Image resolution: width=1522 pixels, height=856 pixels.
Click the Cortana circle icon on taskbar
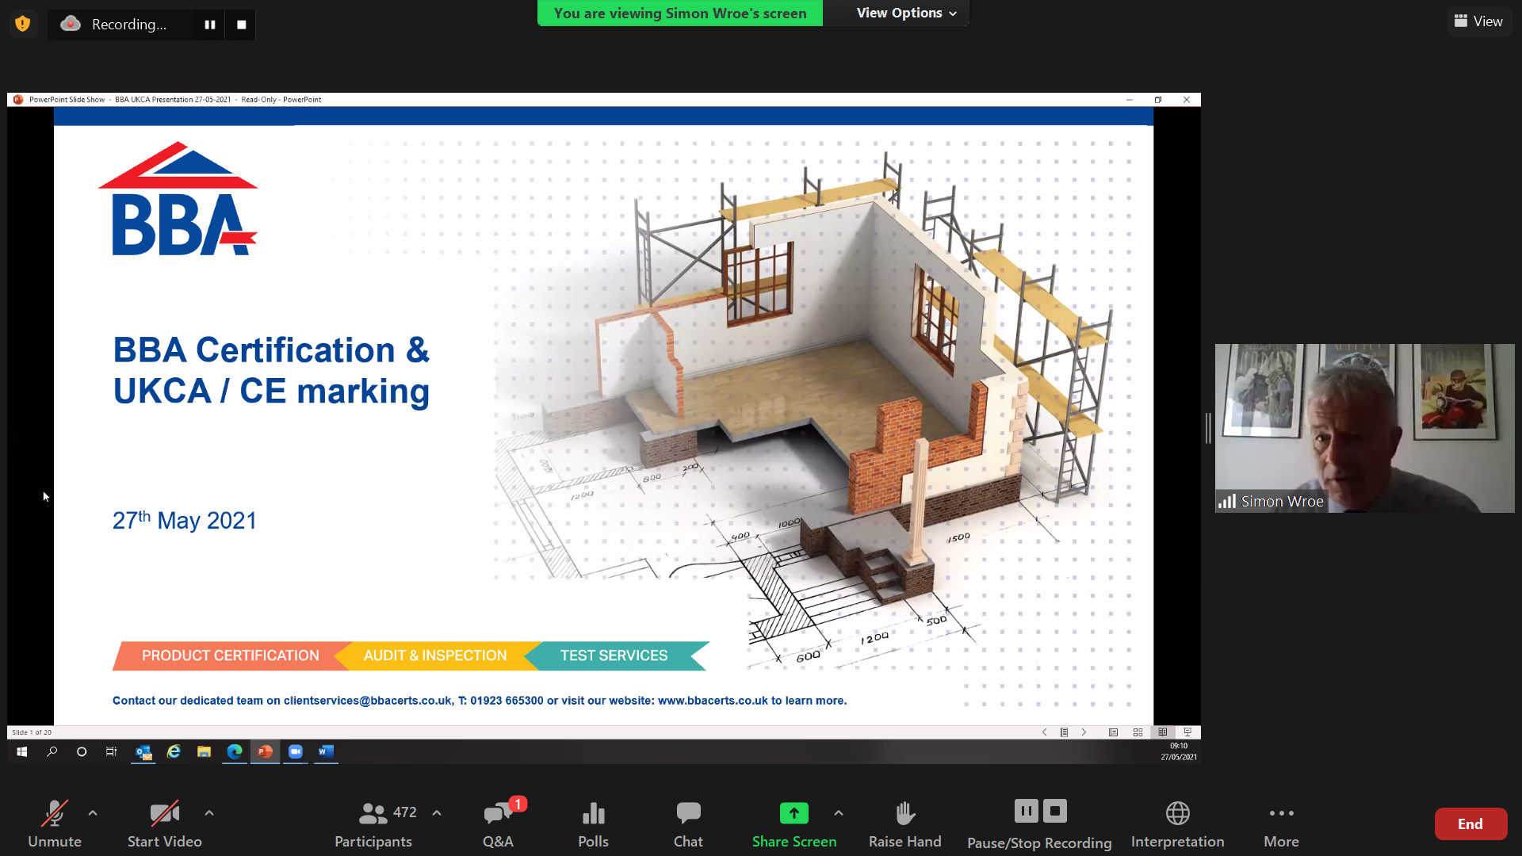(82, 751)
